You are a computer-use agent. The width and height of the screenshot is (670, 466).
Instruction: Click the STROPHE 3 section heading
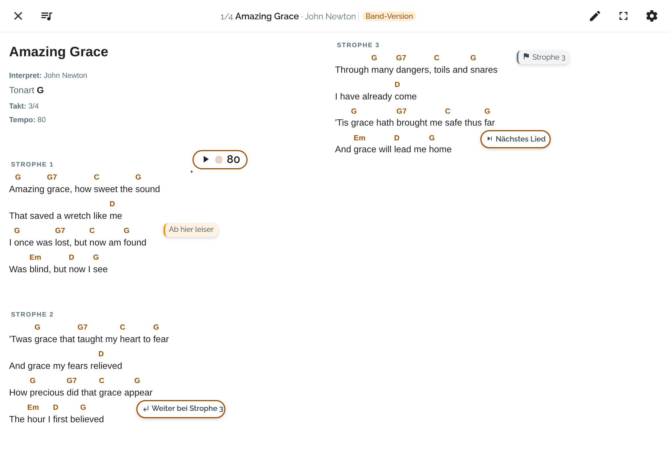[358, 45]
